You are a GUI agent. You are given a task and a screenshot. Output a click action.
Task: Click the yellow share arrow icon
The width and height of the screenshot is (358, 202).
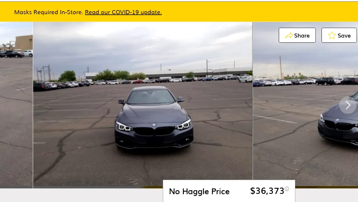[x=289, y=35]
